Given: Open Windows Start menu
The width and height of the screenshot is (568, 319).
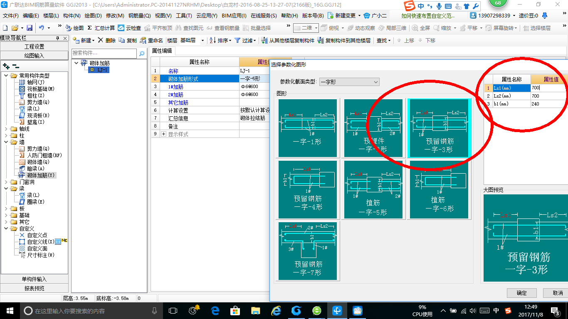Looking at the screenshot, I should tap(10, 311).
